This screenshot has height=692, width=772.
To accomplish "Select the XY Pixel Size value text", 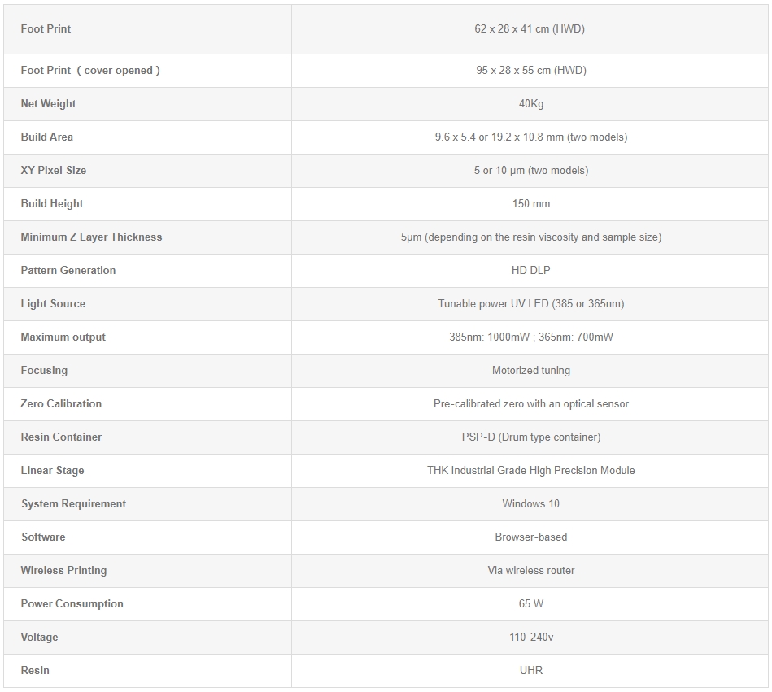I will [x=530, y=170].
